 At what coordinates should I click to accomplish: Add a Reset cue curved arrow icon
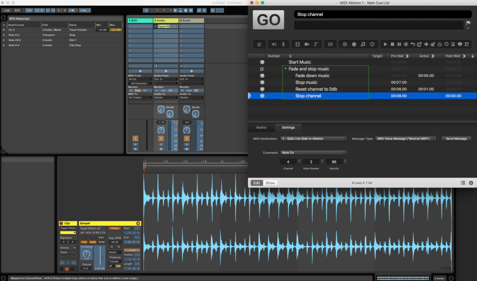pos(413,44)
